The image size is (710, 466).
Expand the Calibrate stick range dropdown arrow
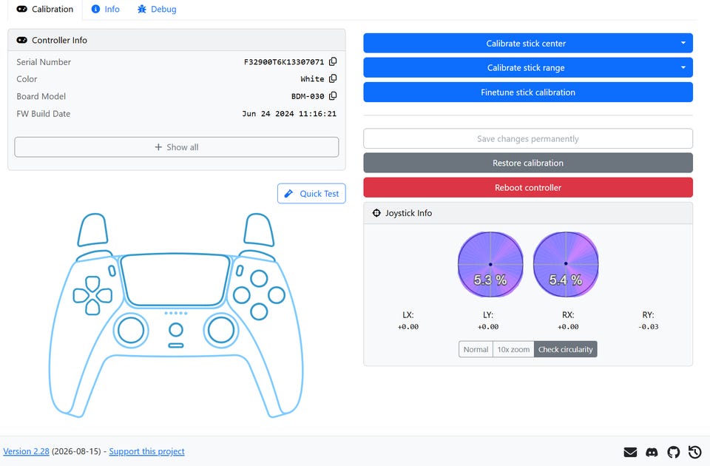(x=683, y=67)
